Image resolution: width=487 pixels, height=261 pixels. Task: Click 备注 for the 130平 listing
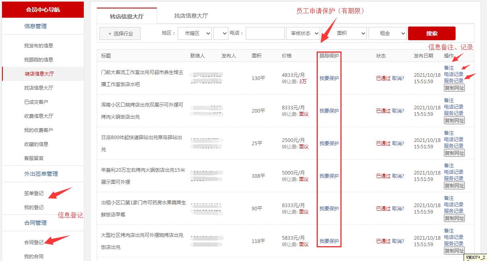(x=449, y=68)
